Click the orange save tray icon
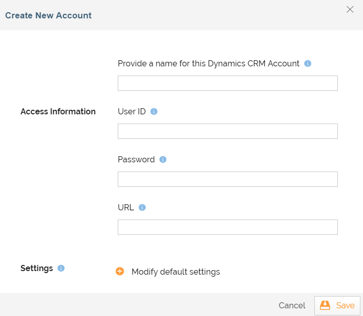363x316 pixels. (x=325, y=305)
